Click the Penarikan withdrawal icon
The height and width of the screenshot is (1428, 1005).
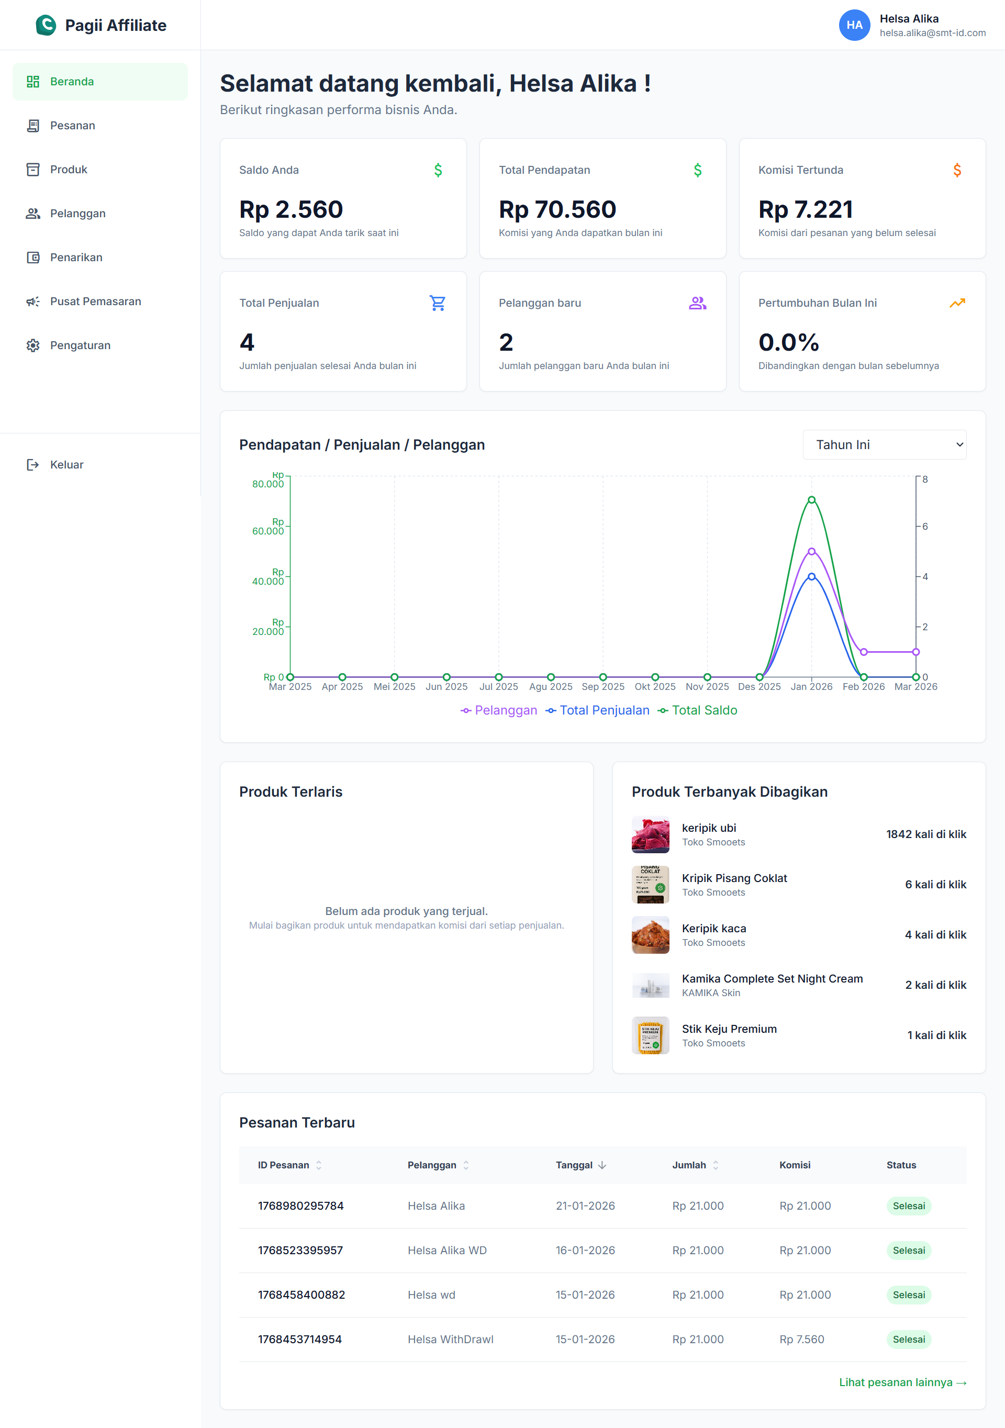(34, 257)
